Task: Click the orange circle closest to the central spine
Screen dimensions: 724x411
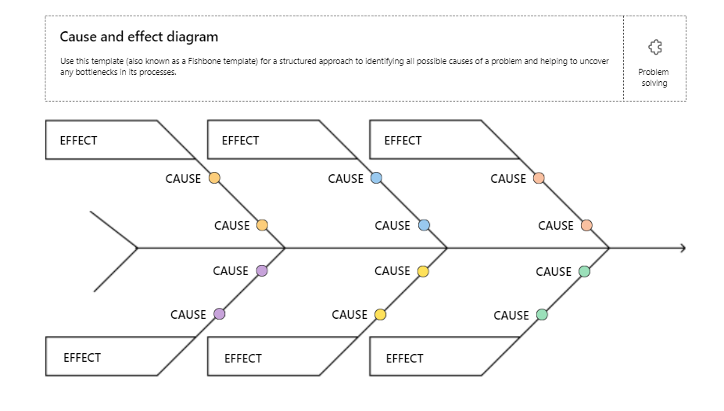Action: 262,225
